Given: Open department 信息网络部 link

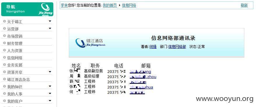Looking at the screenshot, I should click(177, 47).
